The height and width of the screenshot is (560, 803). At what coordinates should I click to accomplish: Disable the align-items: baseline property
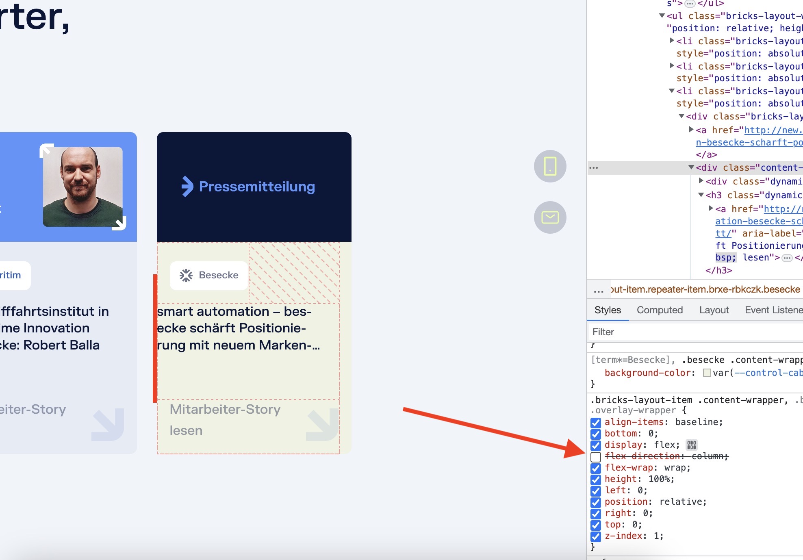tap(596, 423)
